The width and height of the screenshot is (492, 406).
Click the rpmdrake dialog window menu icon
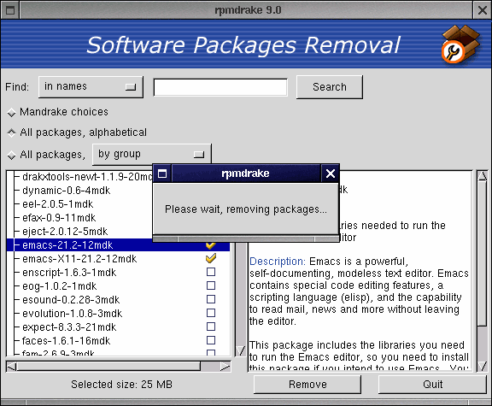[x=162, y=174]
